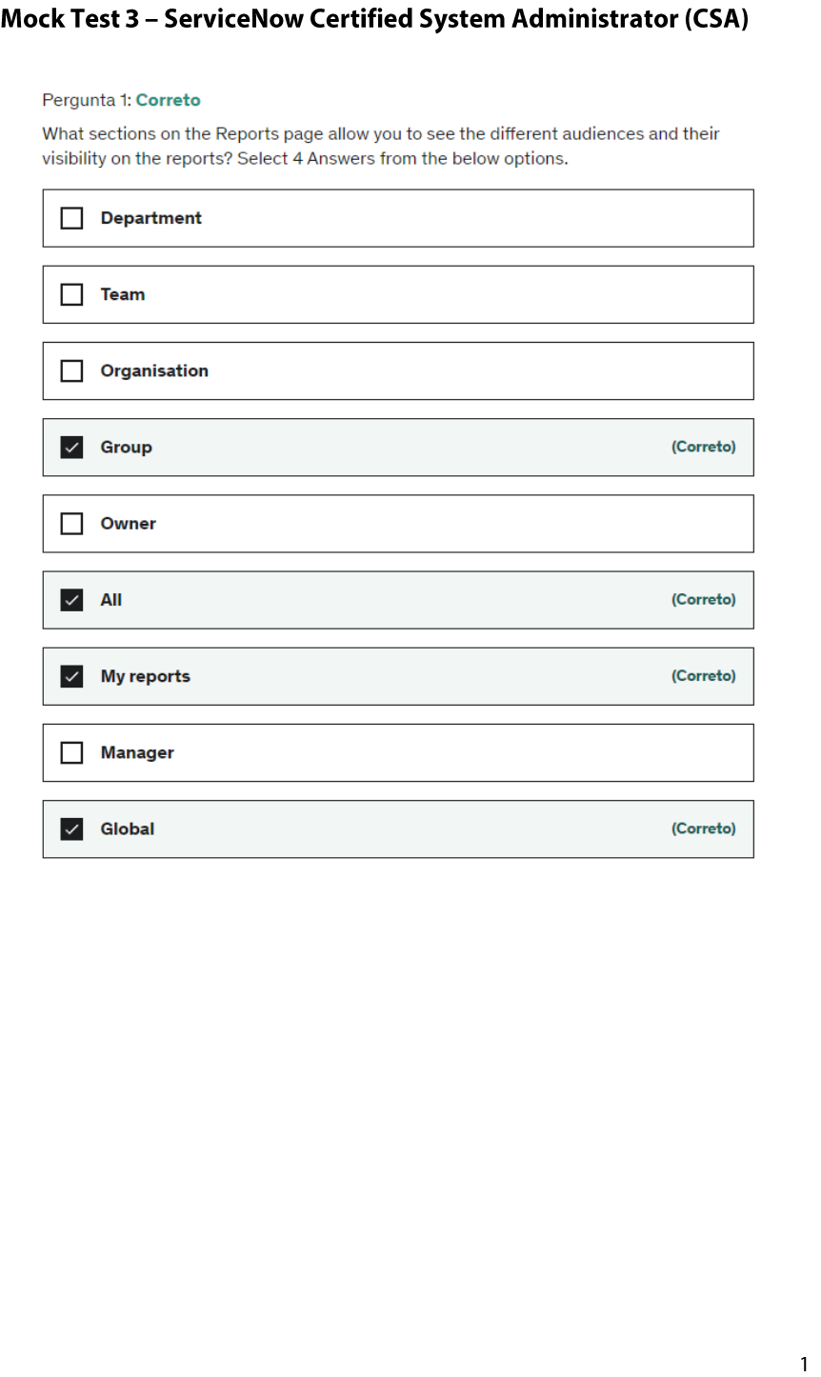821x1377 pixels.
Task: Click the Owner answer label
Action: pos(129,524)
